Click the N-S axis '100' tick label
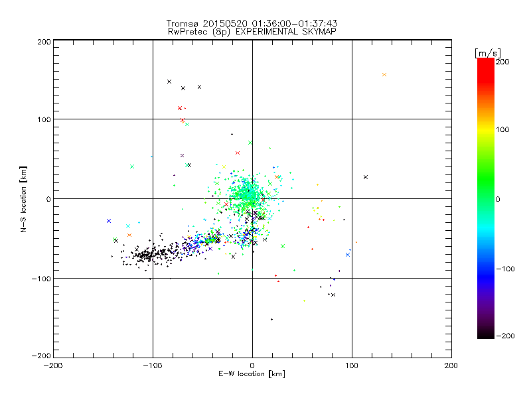531x398 pixels. tap(44, 119)
